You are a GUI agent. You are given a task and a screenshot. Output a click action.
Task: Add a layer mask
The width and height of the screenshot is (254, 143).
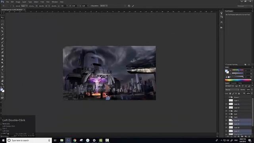pyautogui.click(x=235, y=137)
